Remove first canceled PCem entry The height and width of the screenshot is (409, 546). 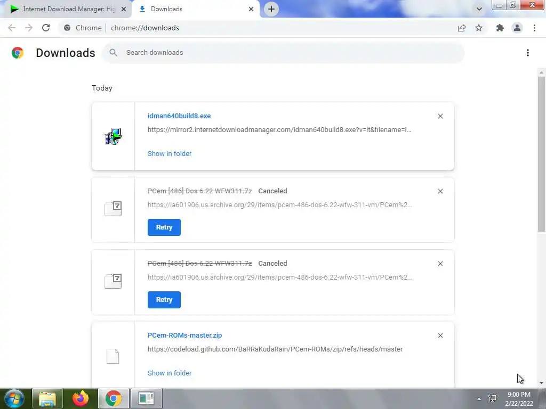coord(440,191)
